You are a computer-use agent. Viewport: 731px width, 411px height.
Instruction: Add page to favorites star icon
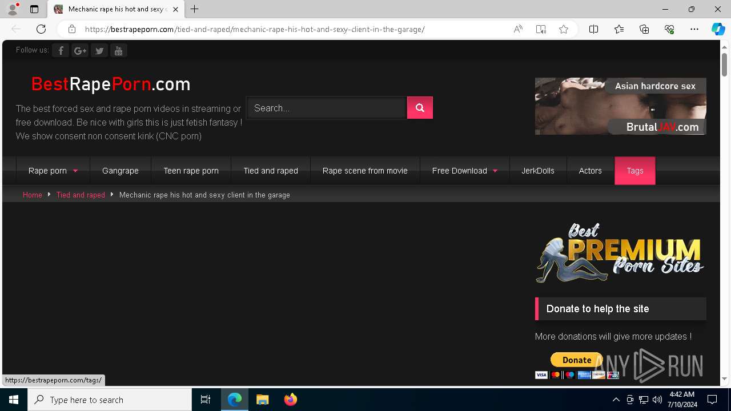(564, 29)
